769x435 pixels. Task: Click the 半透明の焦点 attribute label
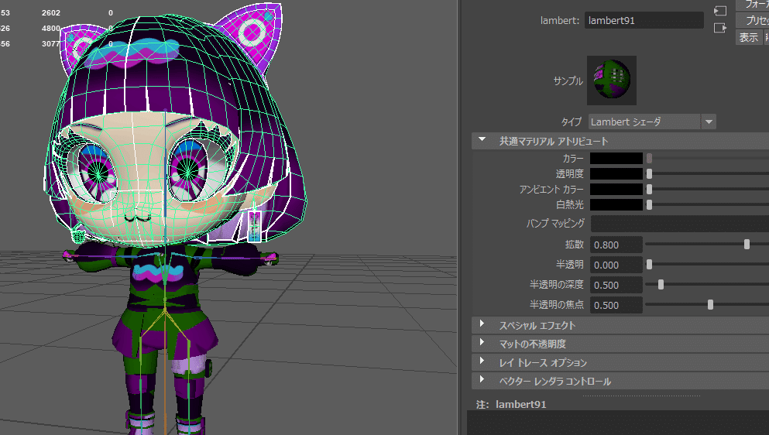pos(557,305)
